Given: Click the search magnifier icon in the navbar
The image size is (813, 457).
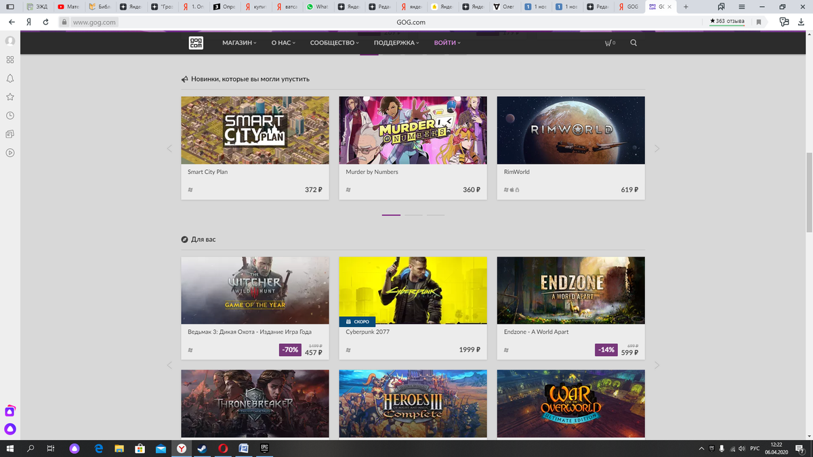Looking at the screenshot, I should [x=633, y=42].
